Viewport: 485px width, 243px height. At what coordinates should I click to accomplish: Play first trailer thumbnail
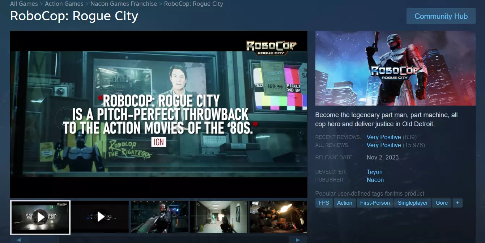[40, 217]
